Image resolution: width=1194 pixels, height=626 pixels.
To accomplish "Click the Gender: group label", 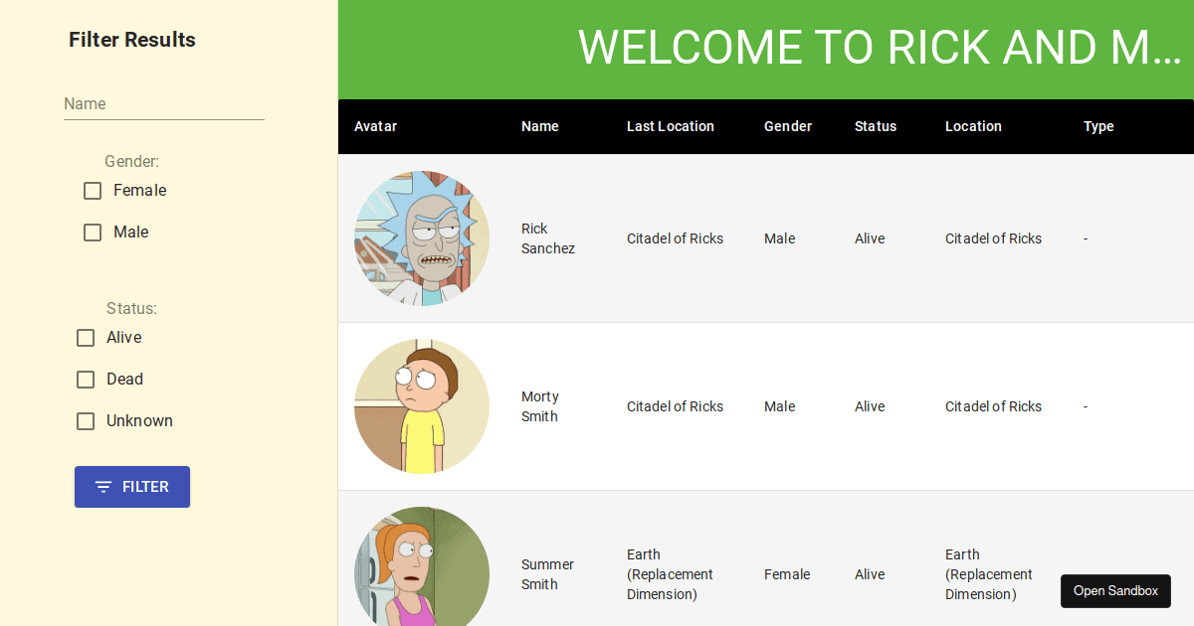I will click(131, 161).
